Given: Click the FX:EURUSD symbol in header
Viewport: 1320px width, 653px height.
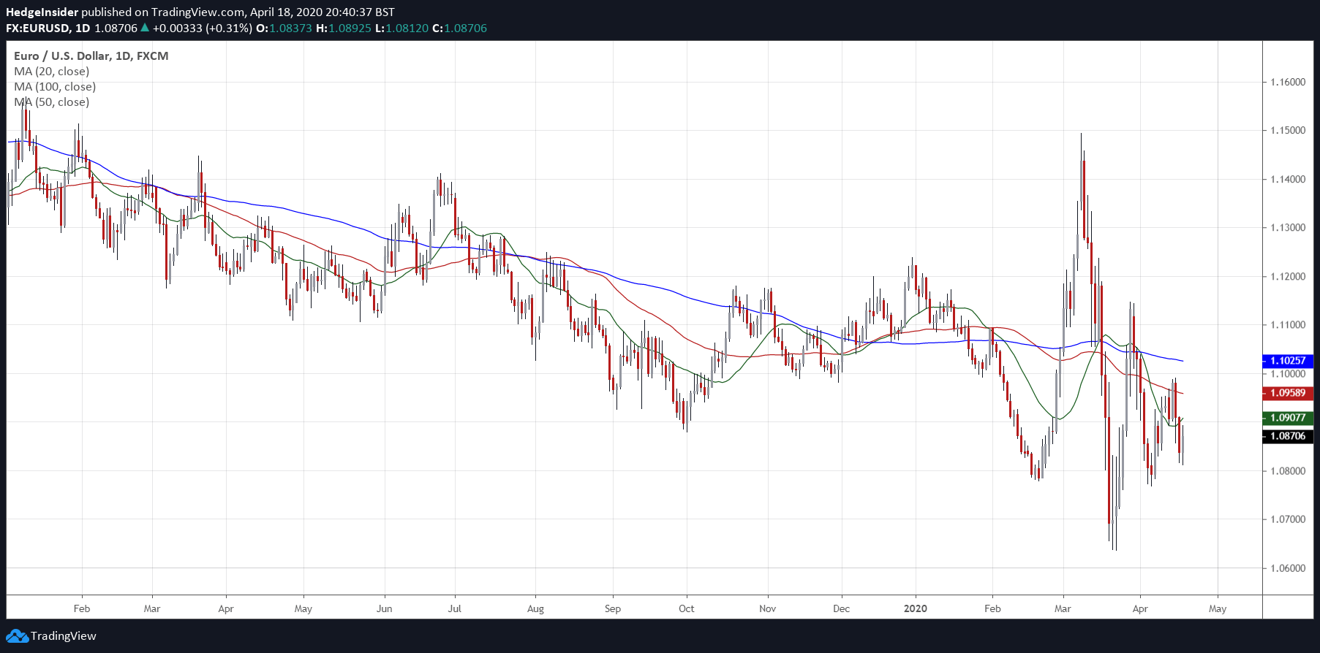Looking at the screenshot, I should tap(38, 28).
